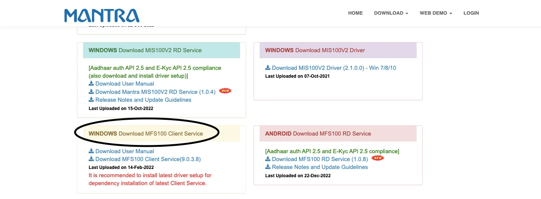Image resolution: width=541 pixels, height=199 pixels.
Task: Click WINDOWS Download MIS100V2 Driver header
Action: (x=338, y=50)
